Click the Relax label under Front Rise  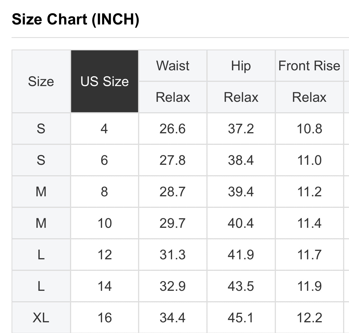[309, 97]
